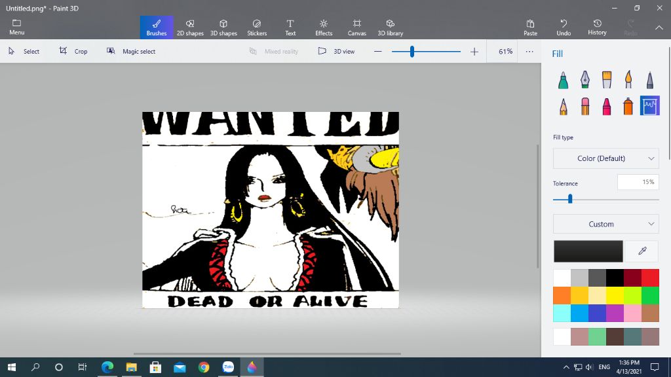
Task: Choose the dark red color swatch
Action: (632, 278)
